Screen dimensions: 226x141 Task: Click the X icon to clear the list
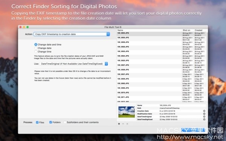(127, 124)
